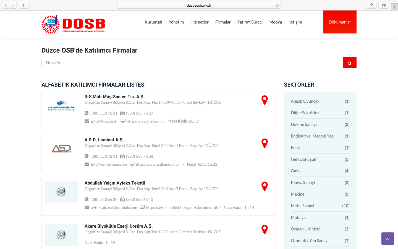Click the DOSB logo
Viewport: 398px width, 249px height.
click(x=73, y=24)
